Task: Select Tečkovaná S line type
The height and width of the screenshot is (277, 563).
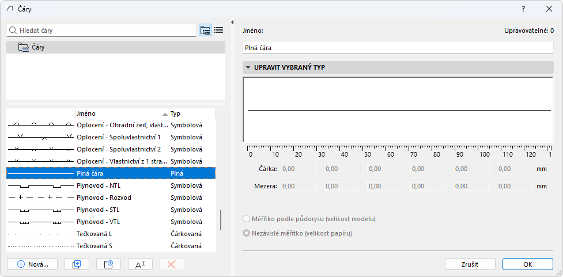Action: (x=111, y=246)
